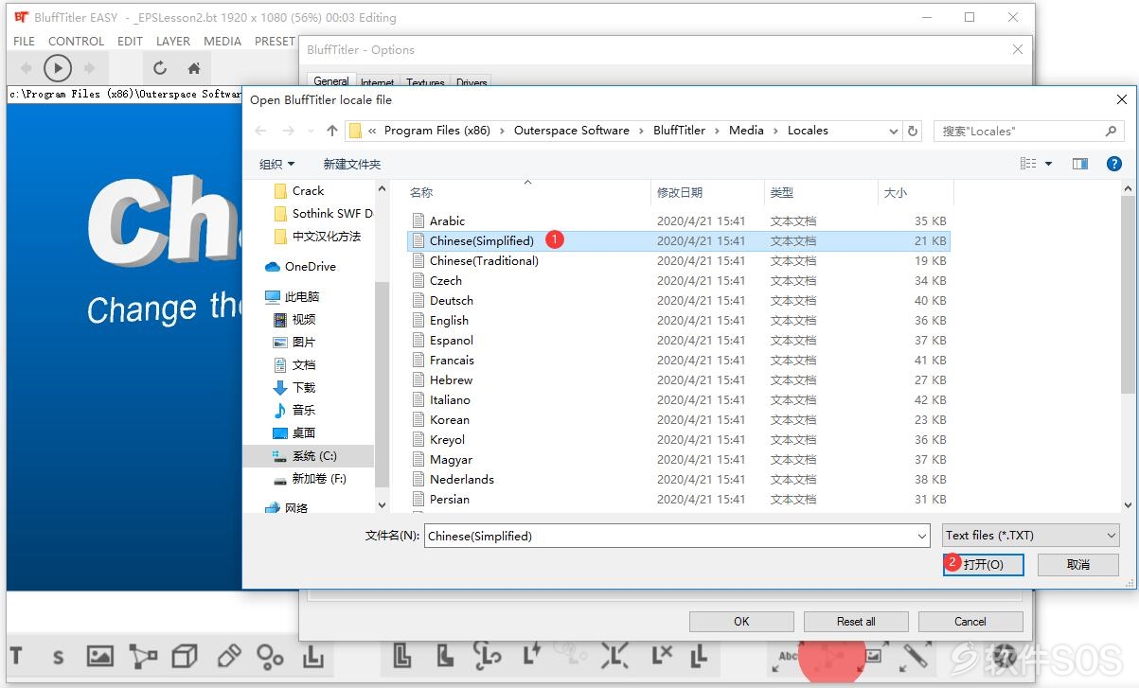This screenshot has width=1139, height=688.
Task: Go up one folder level in dialog
Action: pos(331,131)
